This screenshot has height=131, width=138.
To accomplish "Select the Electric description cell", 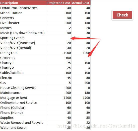I will point(23,78).
